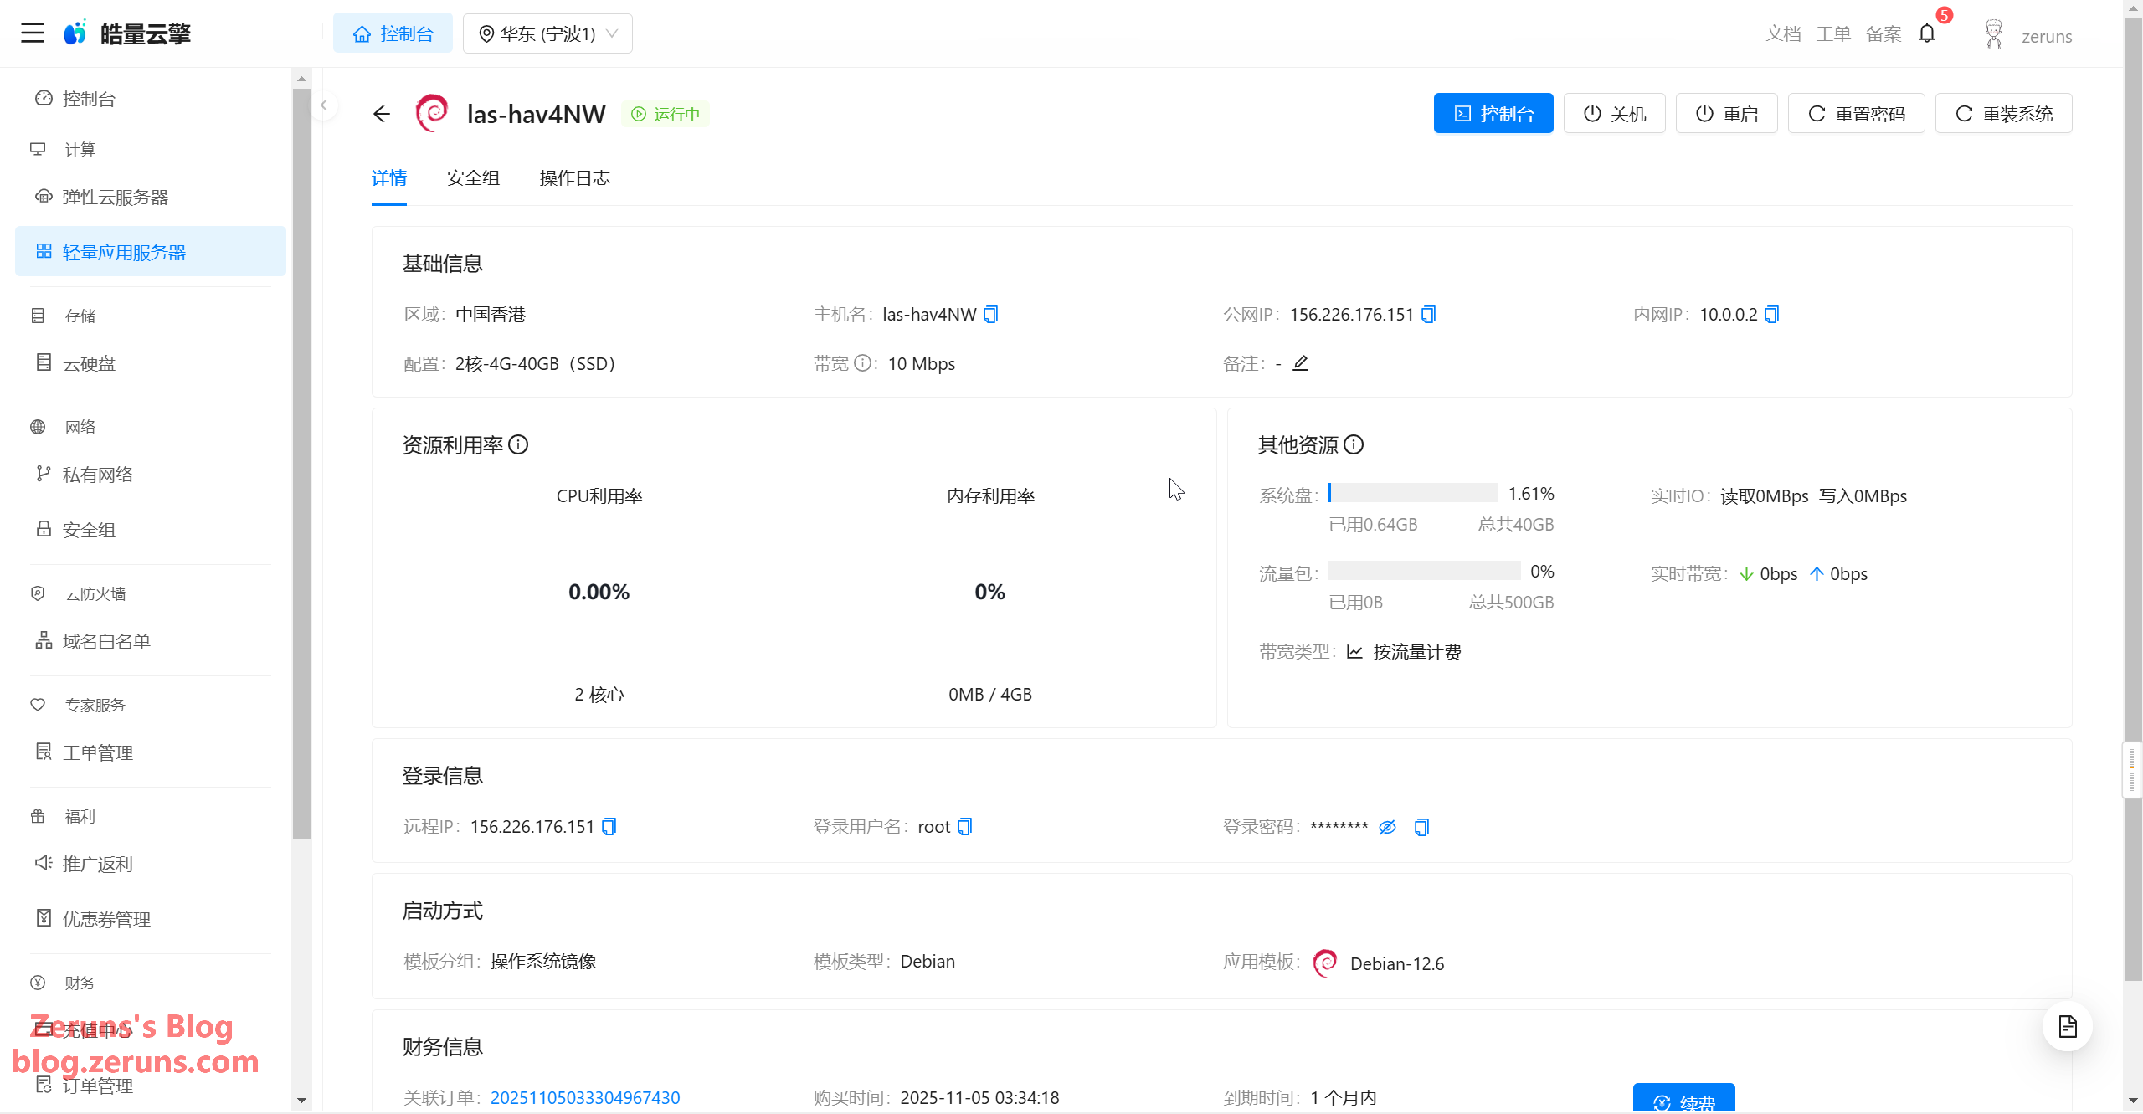The image size is (2143, 1114).
Task: Copy the hostname las-hav4NW
Action: (x=991, y=315)
